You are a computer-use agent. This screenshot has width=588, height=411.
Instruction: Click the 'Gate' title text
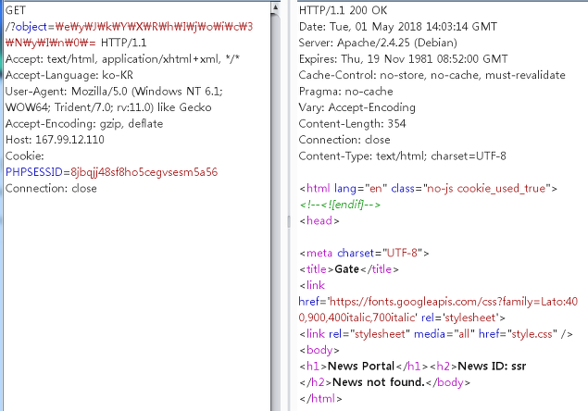pyautogui.click(x=347, y=268)
